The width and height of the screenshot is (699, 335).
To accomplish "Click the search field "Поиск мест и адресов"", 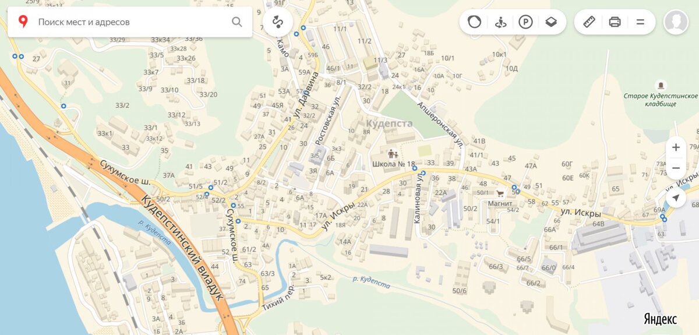I will 131,22.
